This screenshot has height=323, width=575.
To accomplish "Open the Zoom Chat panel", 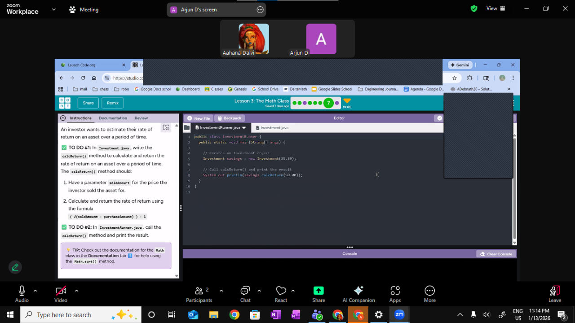I will coord(245,294).
